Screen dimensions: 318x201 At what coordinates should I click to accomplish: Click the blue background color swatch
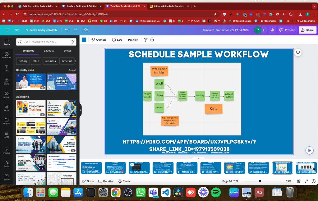pyautogui.click(x=84, y=40)
